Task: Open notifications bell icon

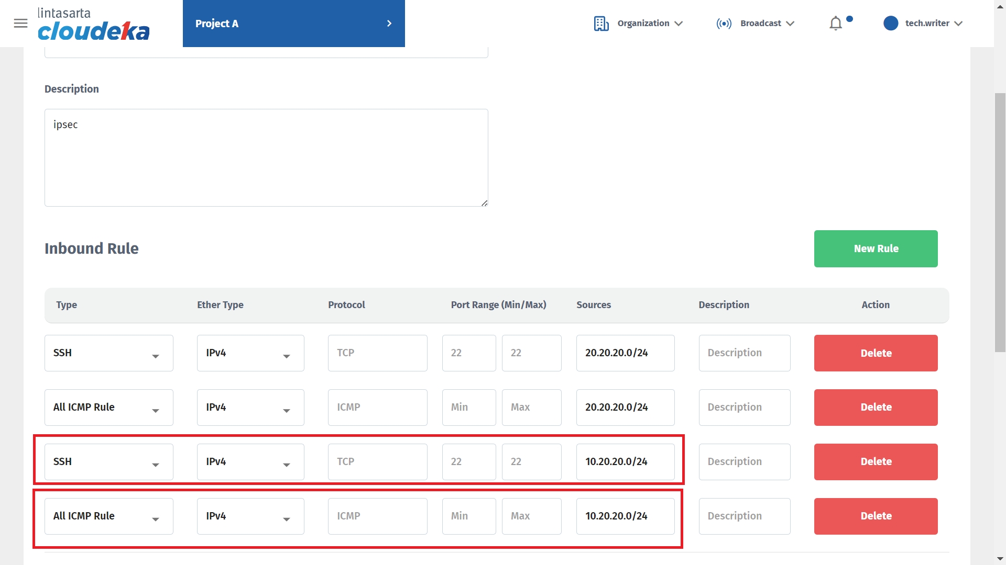Action: 836,24
